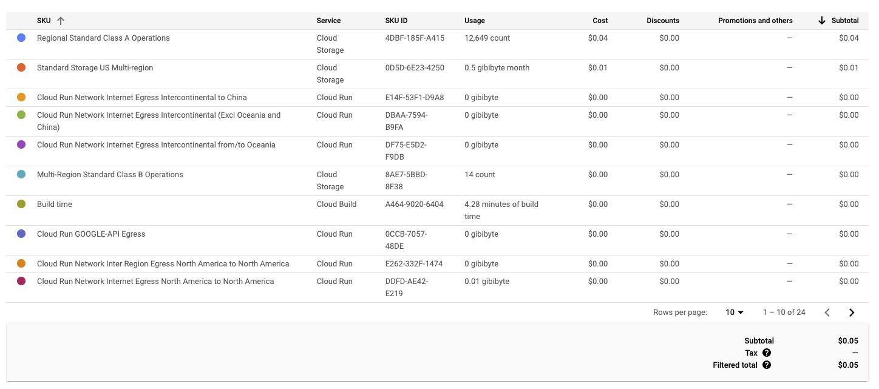The image size is (879, 389).
Task: Click the Tax label in summary
Action: [x=752, y=353]
